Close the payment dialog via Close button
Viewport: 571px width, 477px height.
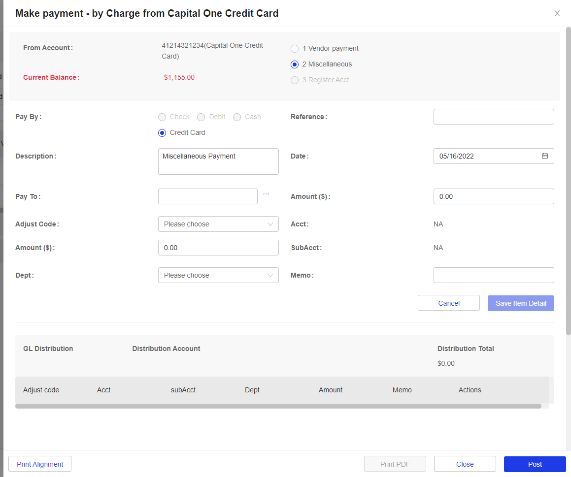[465, 464]
